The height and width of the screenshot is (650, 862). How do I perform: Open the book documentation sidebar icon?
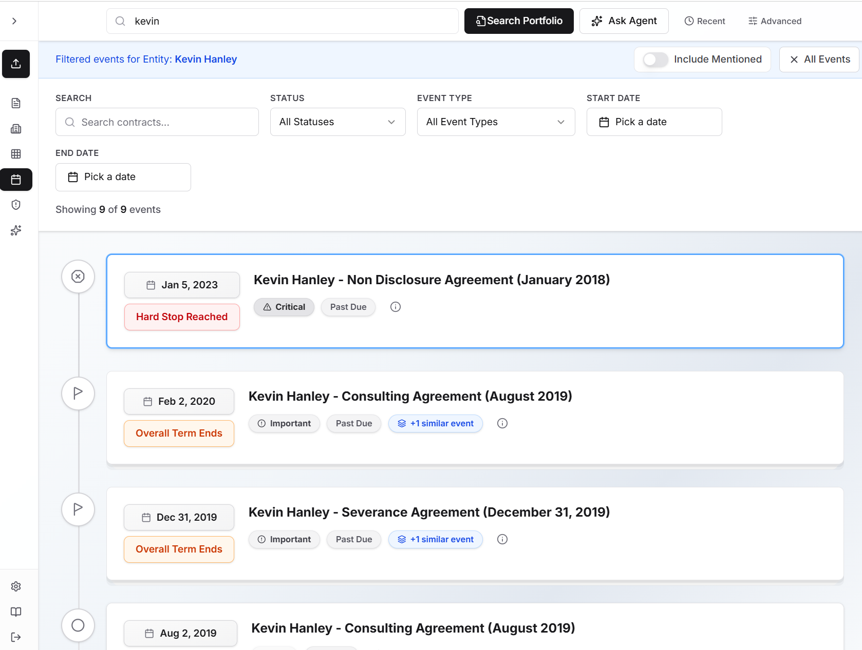coord(16,612)
